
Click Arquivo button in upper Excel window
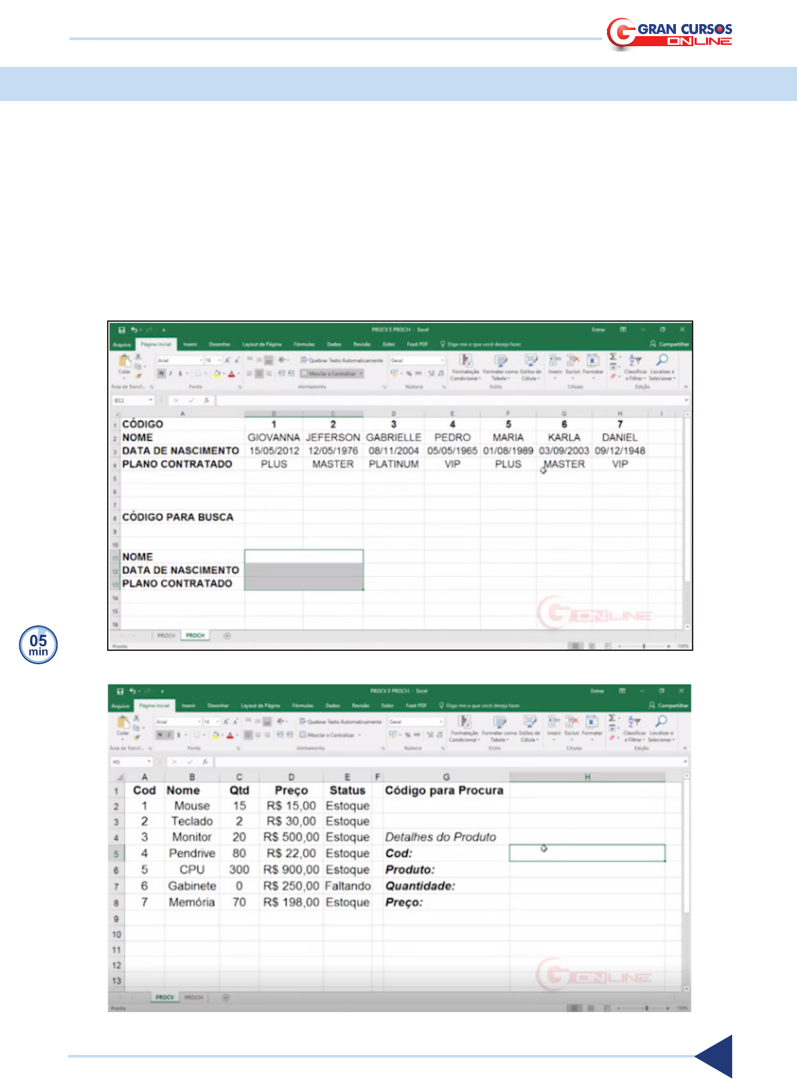pyautogui.click(x=122, y=345)
